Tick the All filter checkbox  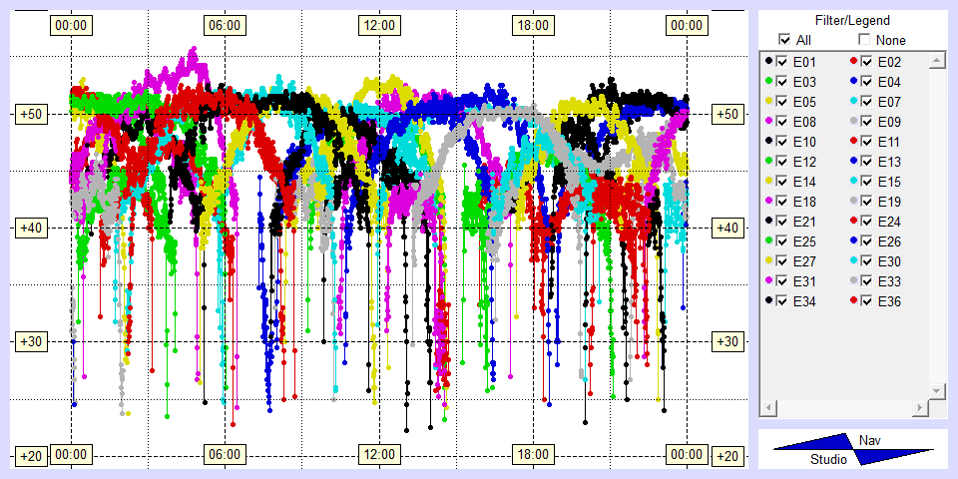click(x=784, y=40)
